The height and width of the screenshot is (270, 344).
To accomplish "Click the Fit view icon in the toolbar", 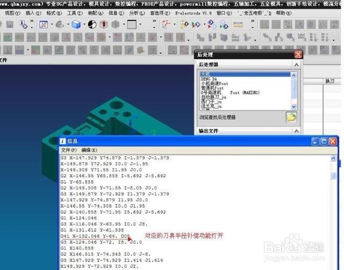I will 44,24.
